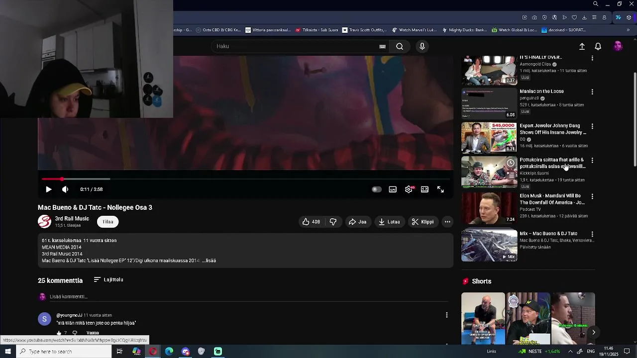Image resolution: width=637 pixels, height=358 pixels.
Task: Open menu for Elon Musk Mamdani video
Action: click(x=592, y=196)
